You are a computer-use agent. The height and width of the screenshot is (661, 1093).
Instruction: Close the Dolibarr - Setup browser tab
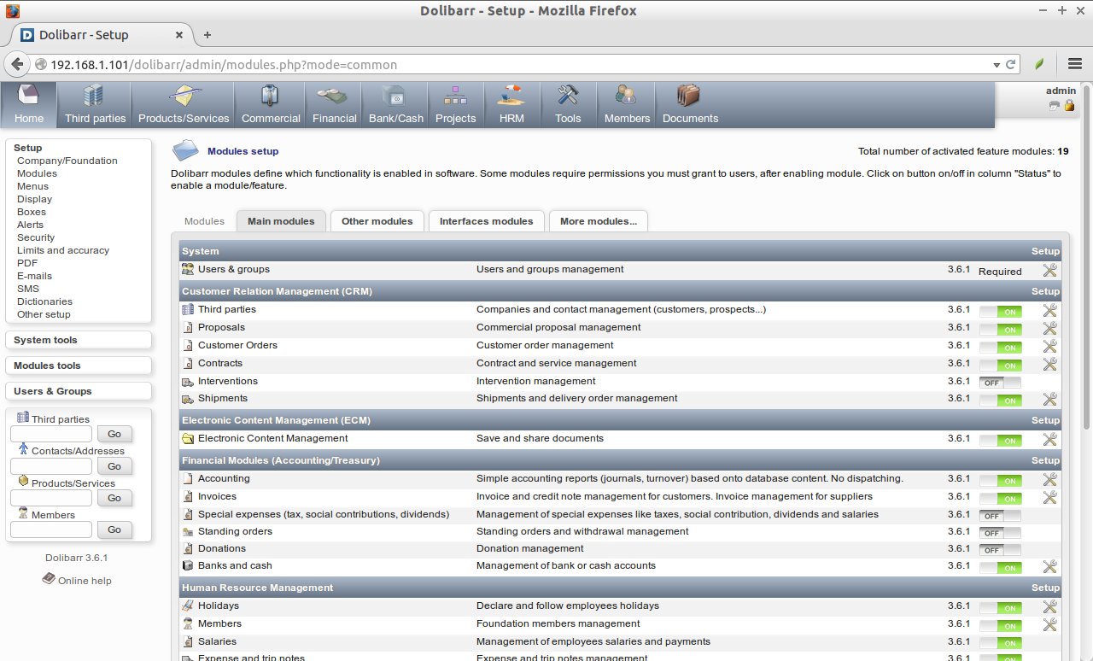(x=179, y=35)
